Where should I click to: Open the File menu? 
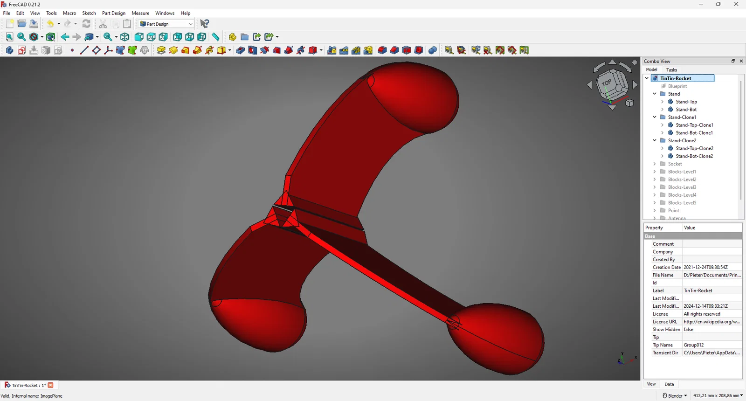pyautogui.click(x=7, y=13)
